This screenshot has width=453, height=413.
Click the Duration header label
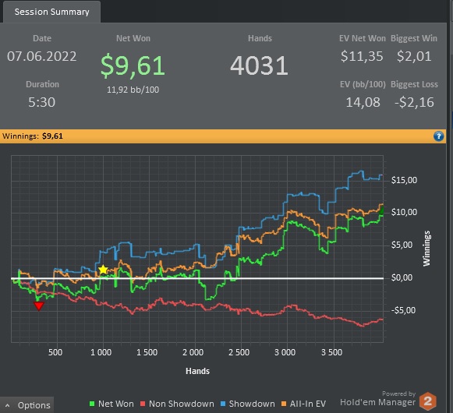42,84
